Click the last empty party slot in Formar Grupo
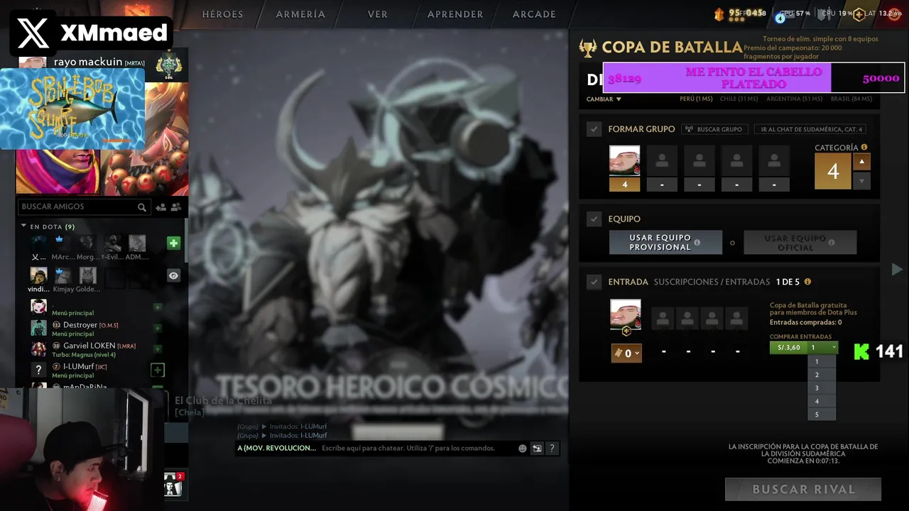Screen dimensions: 909x511 tap(774, 160)
